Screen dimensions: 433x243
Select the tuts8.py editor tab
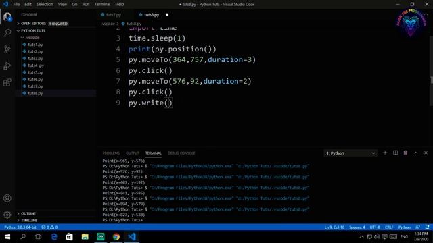click(x=152, y=15)
